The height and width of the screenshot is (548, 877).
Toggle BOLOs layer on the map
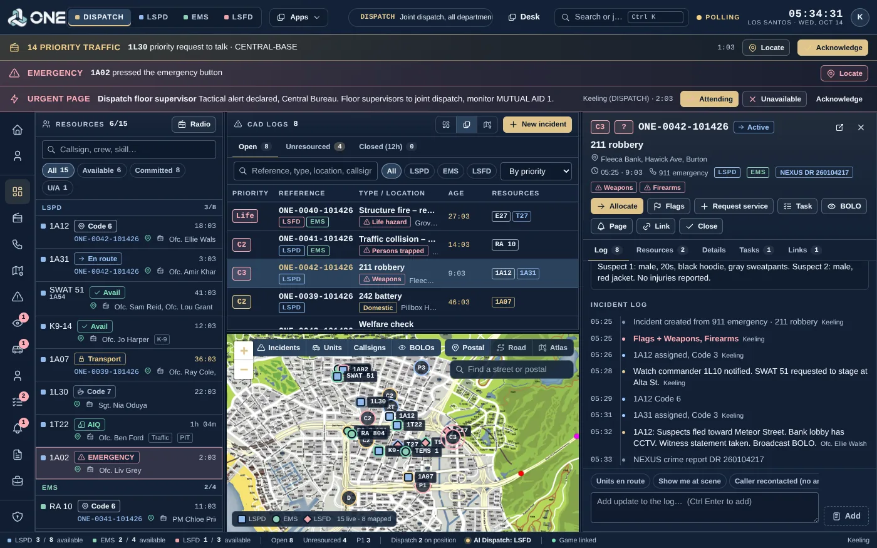point(416,348)
